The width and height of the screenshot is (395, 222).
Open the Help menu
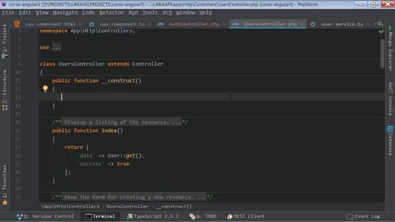206,12
